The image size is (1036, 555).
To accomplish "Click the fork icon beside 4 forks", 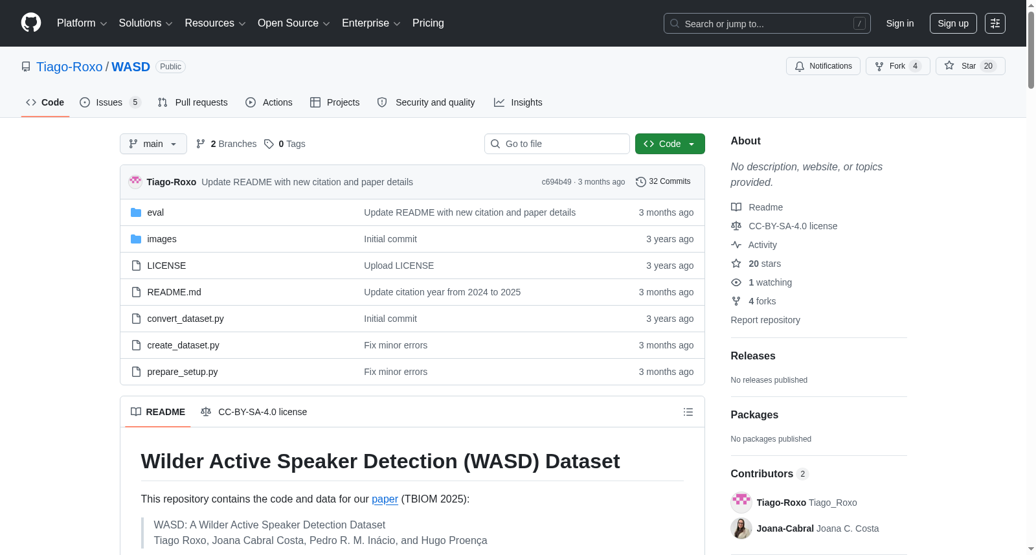I will 736,301.
